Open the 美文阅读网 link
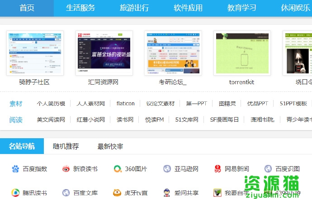Screen dimensions: 312x199 pyautogui.click(x=51, y=119)
